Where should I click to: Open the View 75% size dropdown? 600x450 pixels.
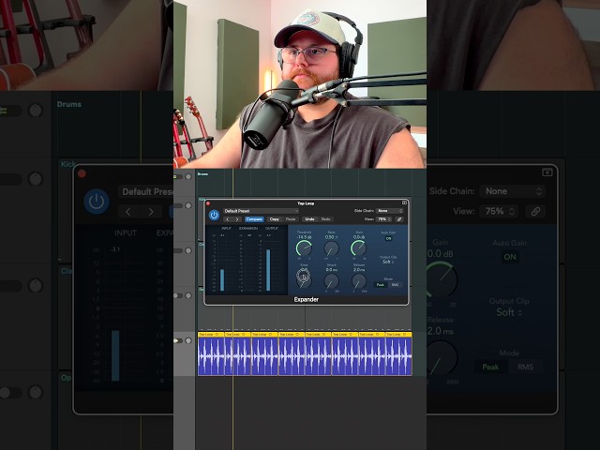tap(383, 219)
